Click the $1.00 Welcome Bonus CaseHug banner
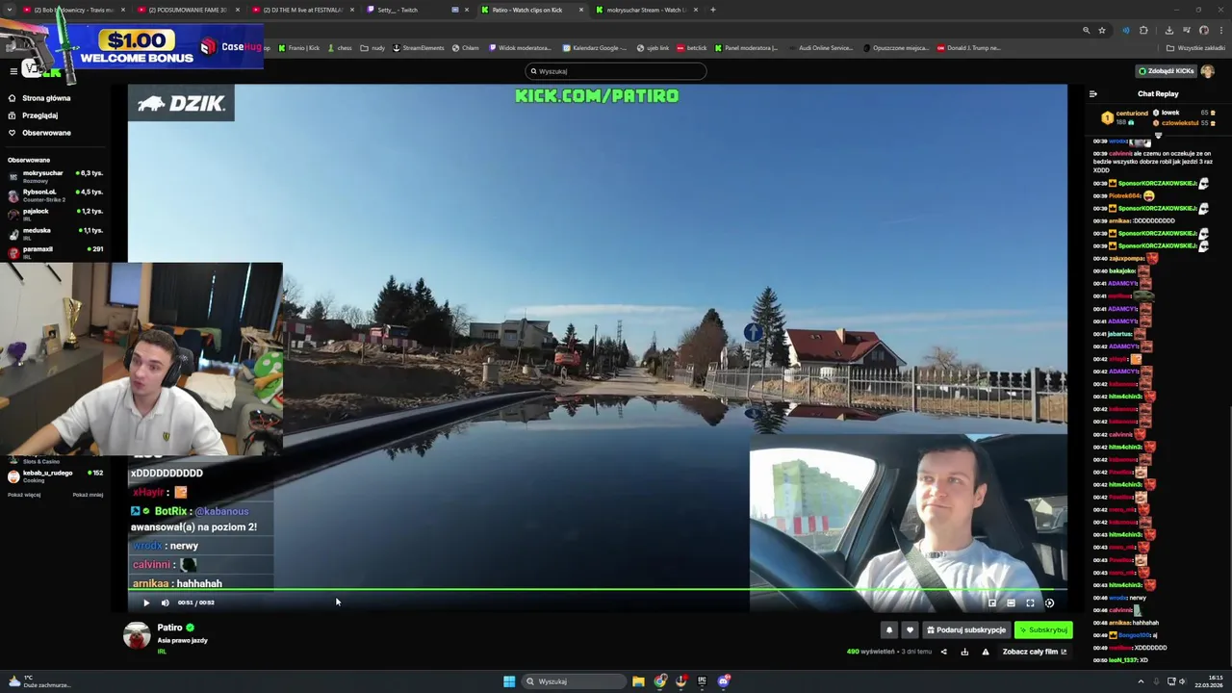The width and height of the screenshot is (1232, 693). tap(132, 45)
